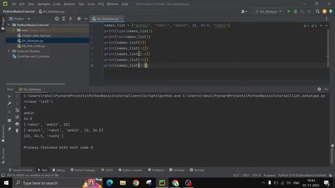Clear console with trash icon
Screen dimensions: 335x188
17,131
